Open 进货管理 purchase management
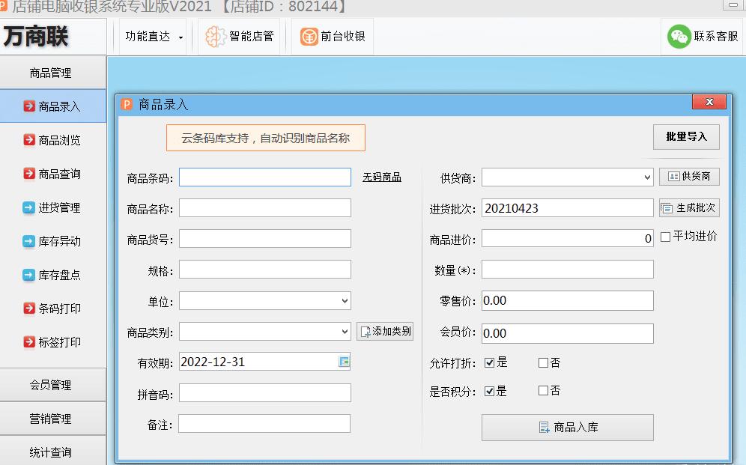This screenshot has width=746, height=465. (52, 207)
